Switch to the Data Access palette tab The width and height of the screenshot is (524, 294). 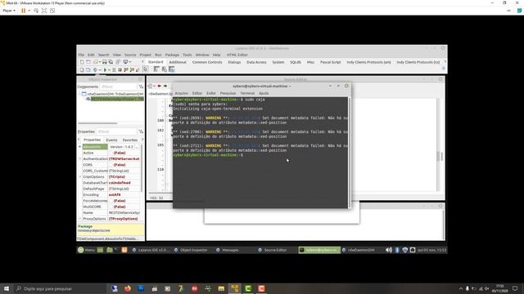coord(256,62)
